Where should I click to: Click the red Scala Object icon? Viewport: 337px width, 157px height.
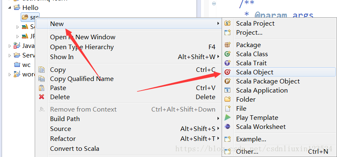227,72
